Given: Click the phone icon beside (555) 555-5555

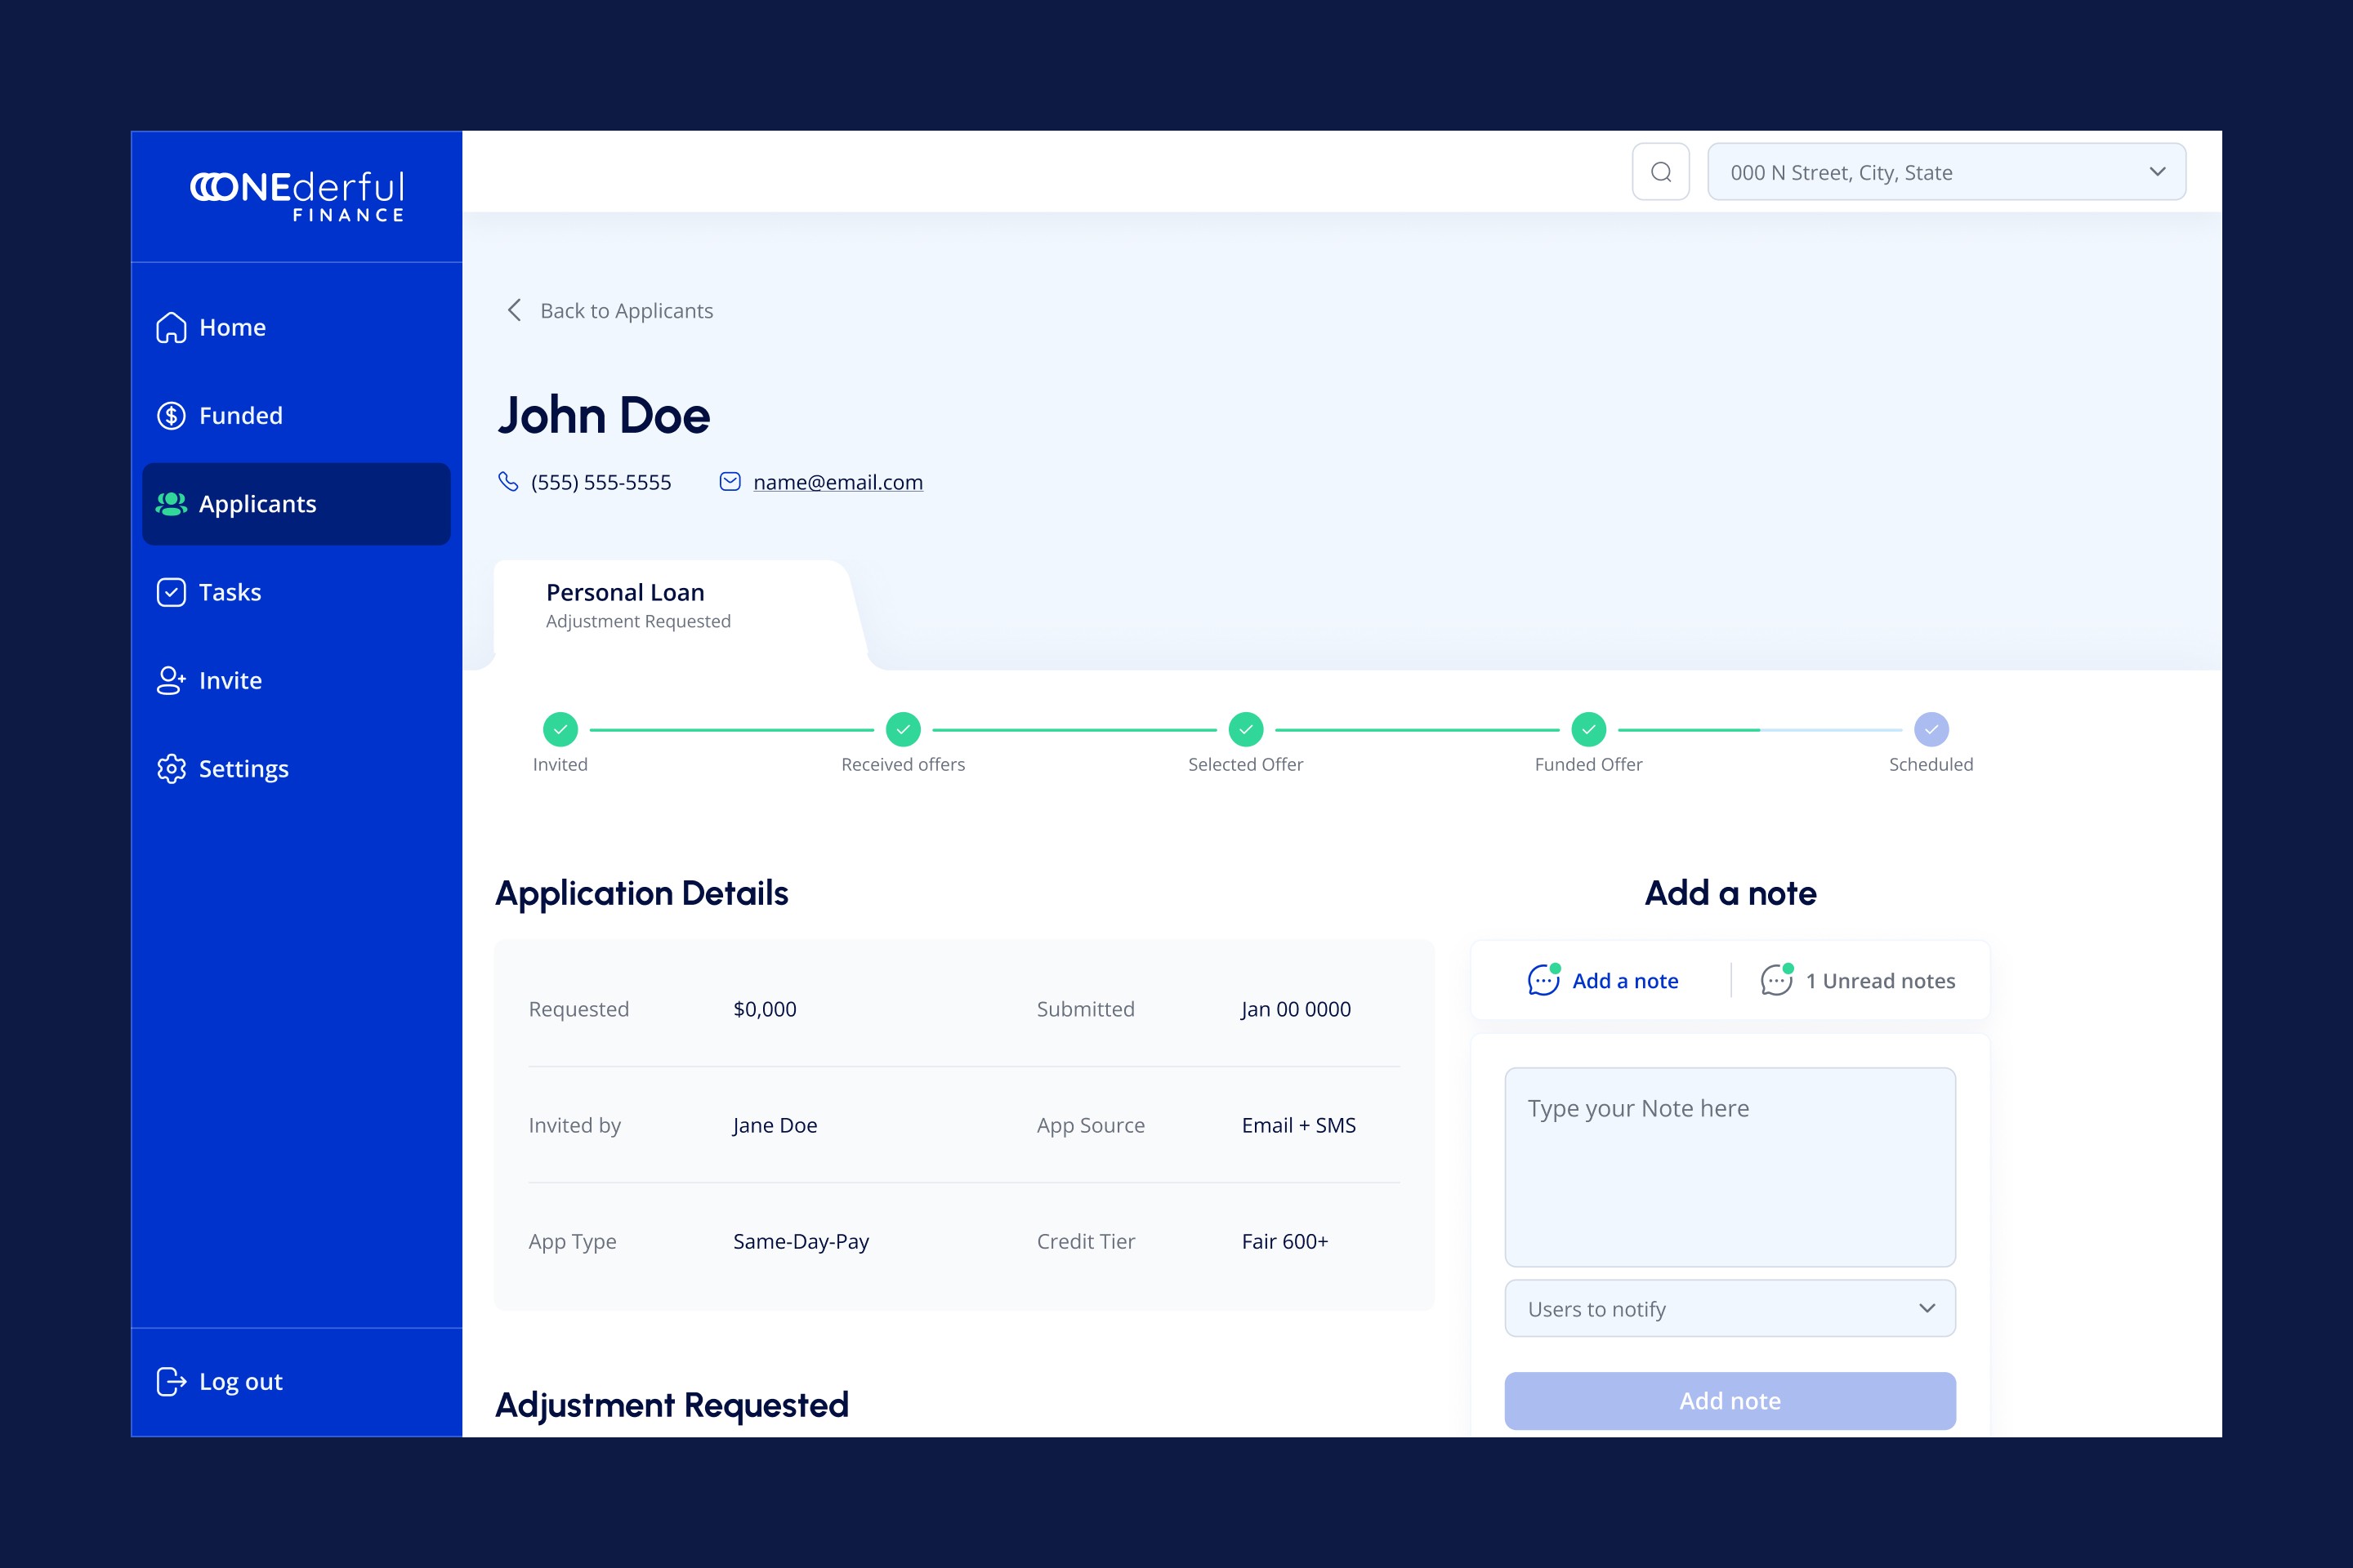Looking at the screenshot, I should click(508, 482).
